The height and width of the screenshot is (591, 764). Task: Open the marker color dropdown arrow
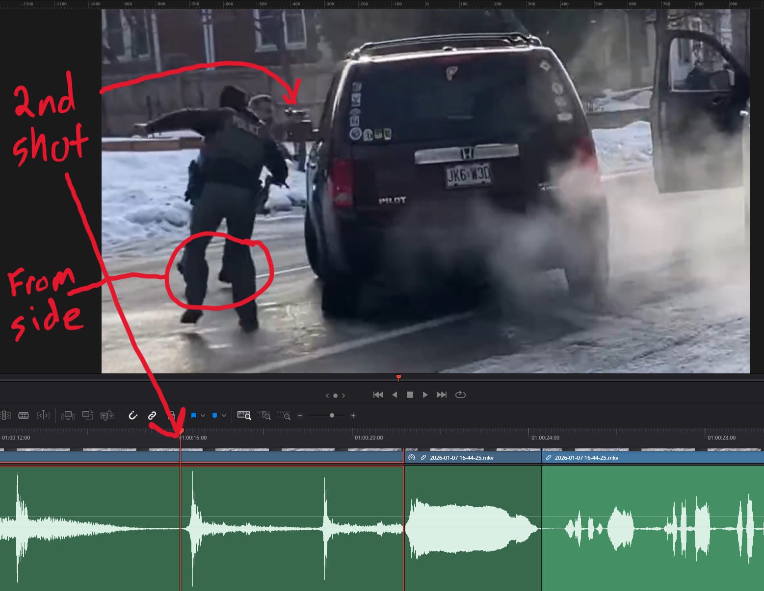224,416
